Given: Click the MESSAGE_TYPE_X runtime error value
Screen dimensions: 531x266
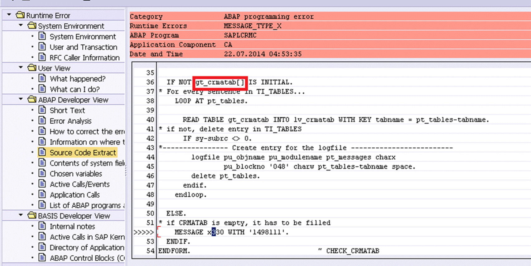Looking at the screenshot, I should [x=253, y=26].
